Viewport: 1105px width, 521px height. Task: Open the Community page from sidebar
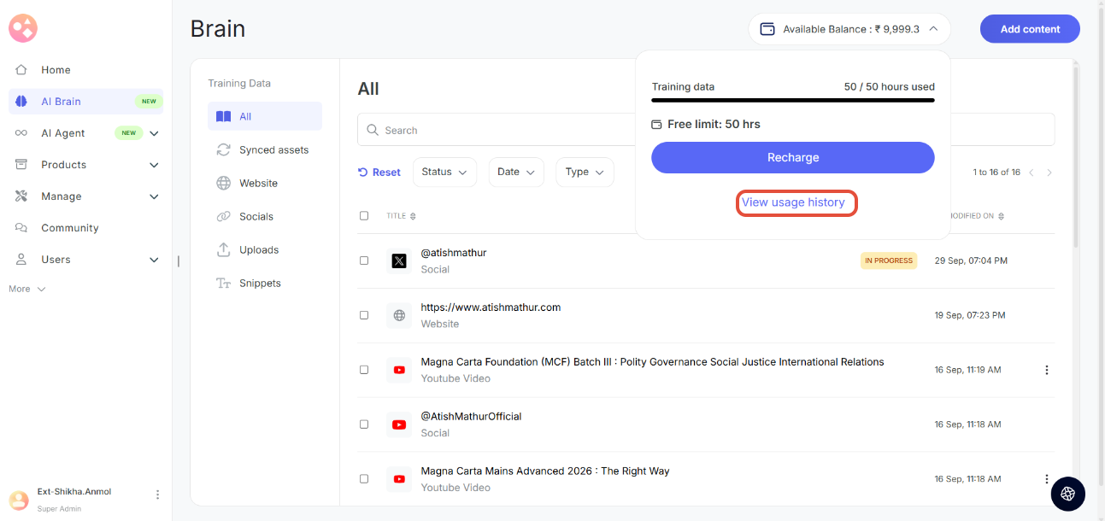(x=69, y=228)
